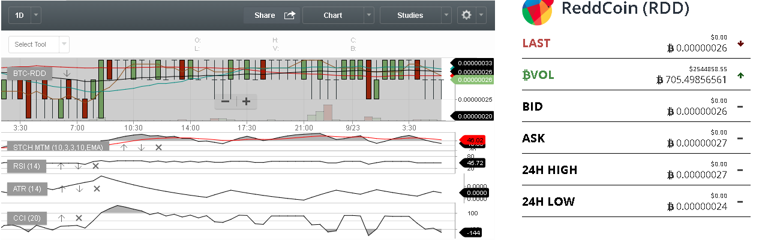The height and width of the screenshot is (241, 759).
Task: Click the 10:30 time axis label
Action: click(133, 127)
